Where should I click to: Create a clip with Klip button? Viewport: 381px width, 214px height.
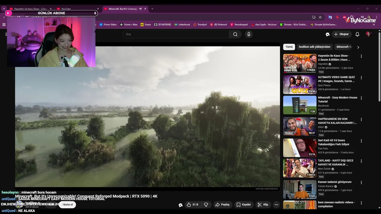[x=263, y=204]
